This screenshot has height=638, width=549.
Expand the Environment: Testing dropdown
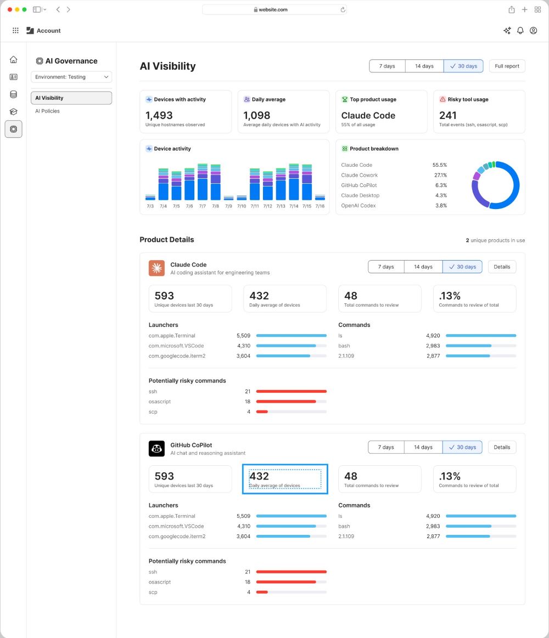(x=71, y=77)
